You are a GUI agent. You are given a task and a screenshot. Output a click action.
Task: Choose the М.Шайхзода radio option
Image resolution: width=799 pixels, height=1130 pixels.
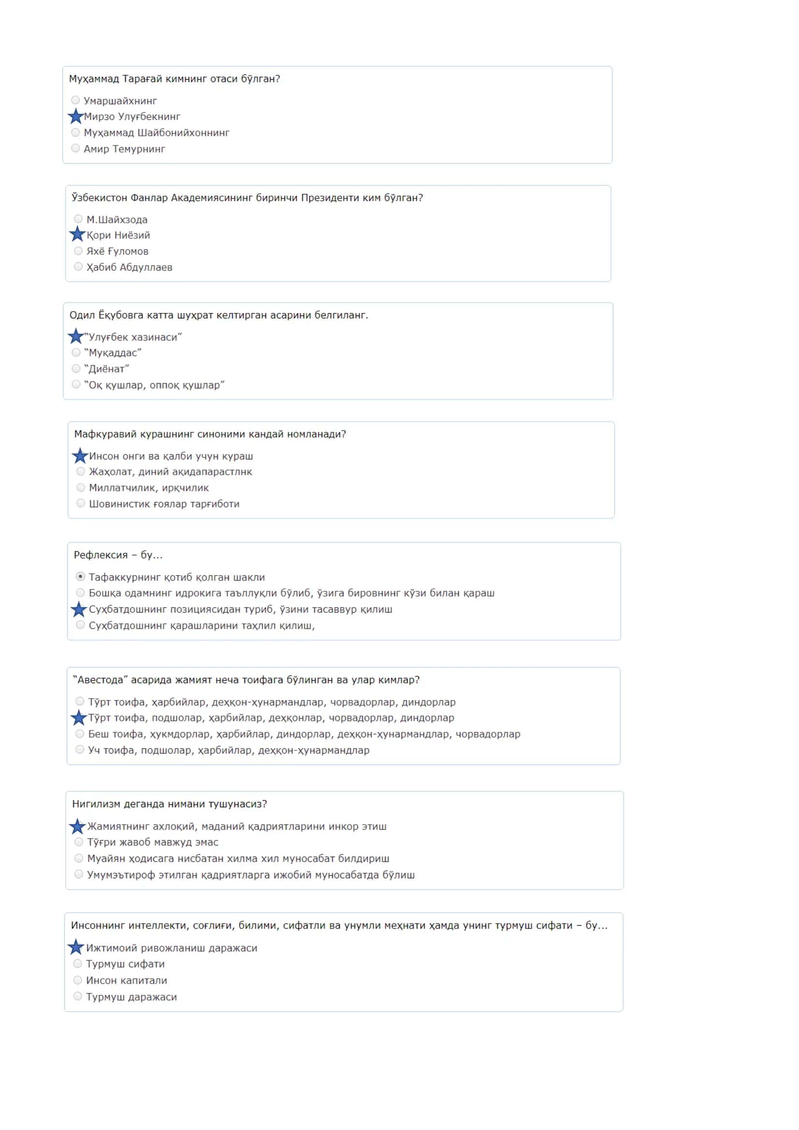coord(78,219)
